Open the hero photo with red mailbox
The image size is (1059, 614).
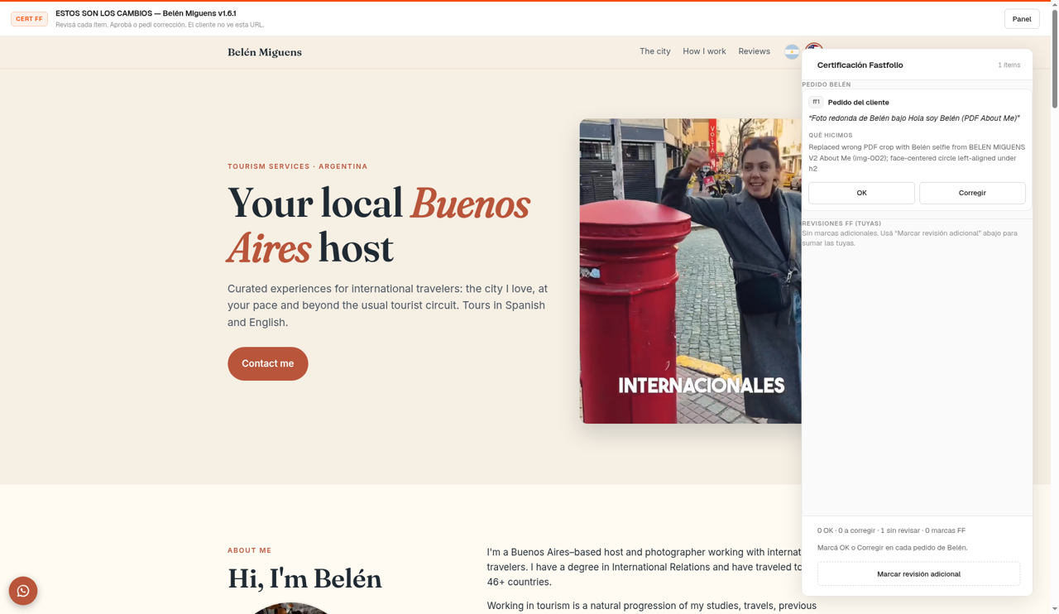[691, 271]
